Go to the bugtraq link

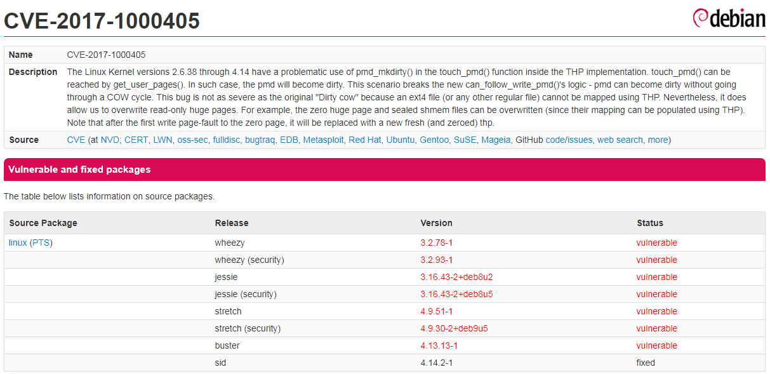coord(260,140)
